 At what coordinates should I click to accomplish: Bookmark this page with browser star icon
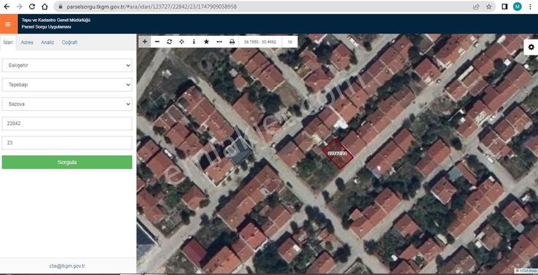click(x=489, y=7)
